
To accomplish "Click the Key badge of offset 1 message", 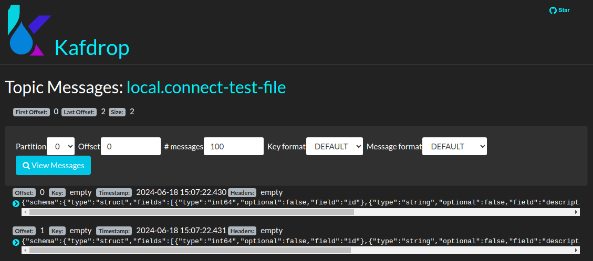I will coord(58,231).
